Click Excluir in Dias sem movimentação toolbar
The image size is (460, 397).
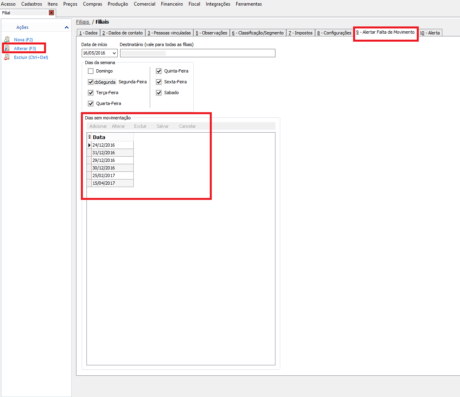140,126
